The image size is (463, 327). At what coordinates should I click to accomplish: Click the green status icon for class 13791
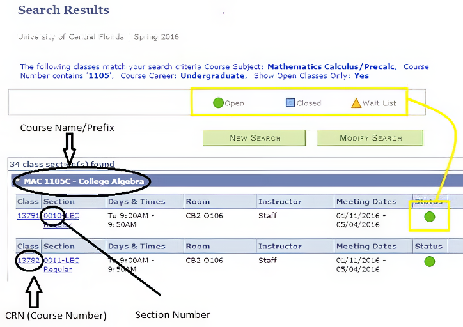pos(430,217)
